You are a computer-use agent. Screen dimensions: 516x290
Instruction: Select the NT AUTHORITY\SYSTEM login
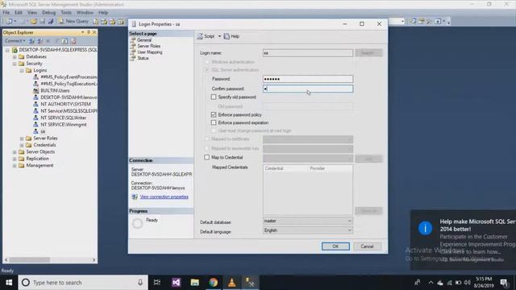65,104
